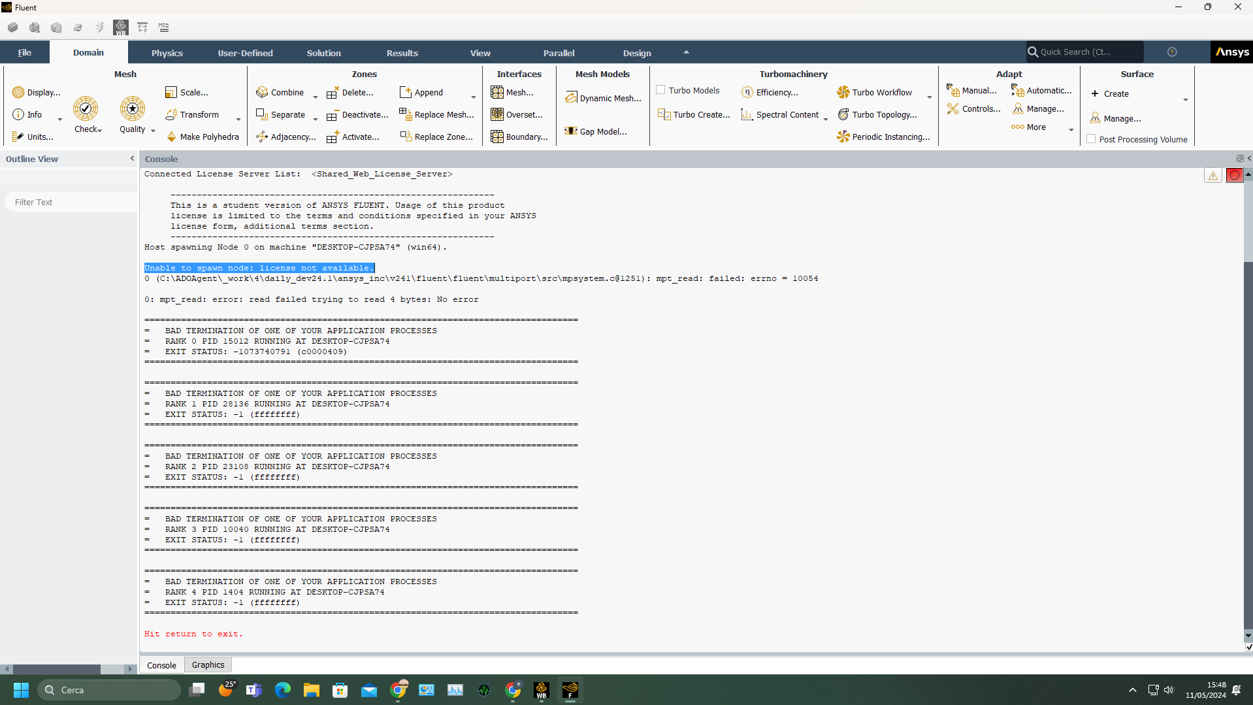The width and height of the screenshot is (1253, 705).
Task: Open File Explorer from the taskbar
Action: click(x=311, y=690)
